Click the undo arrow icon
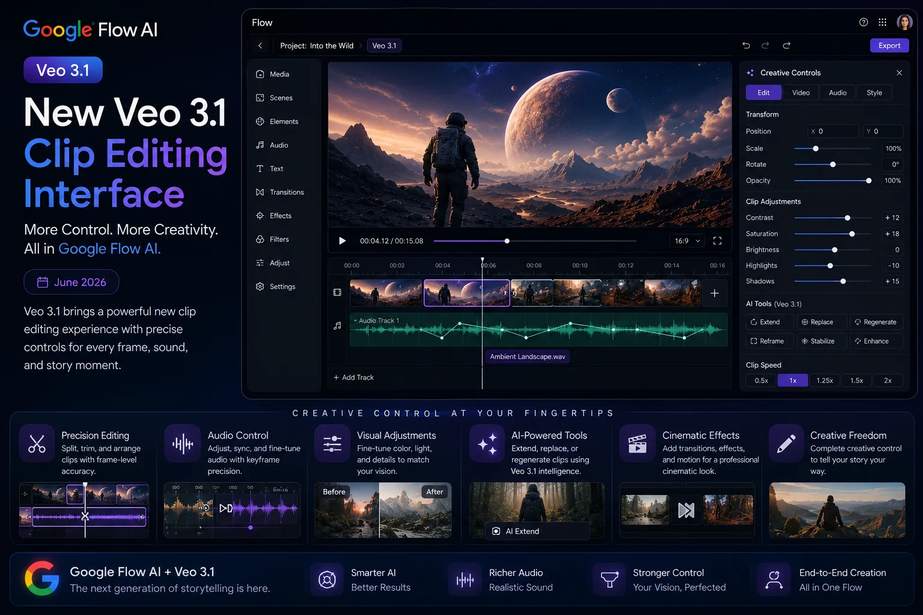This screenshot has width=923, height=615. 746,45
